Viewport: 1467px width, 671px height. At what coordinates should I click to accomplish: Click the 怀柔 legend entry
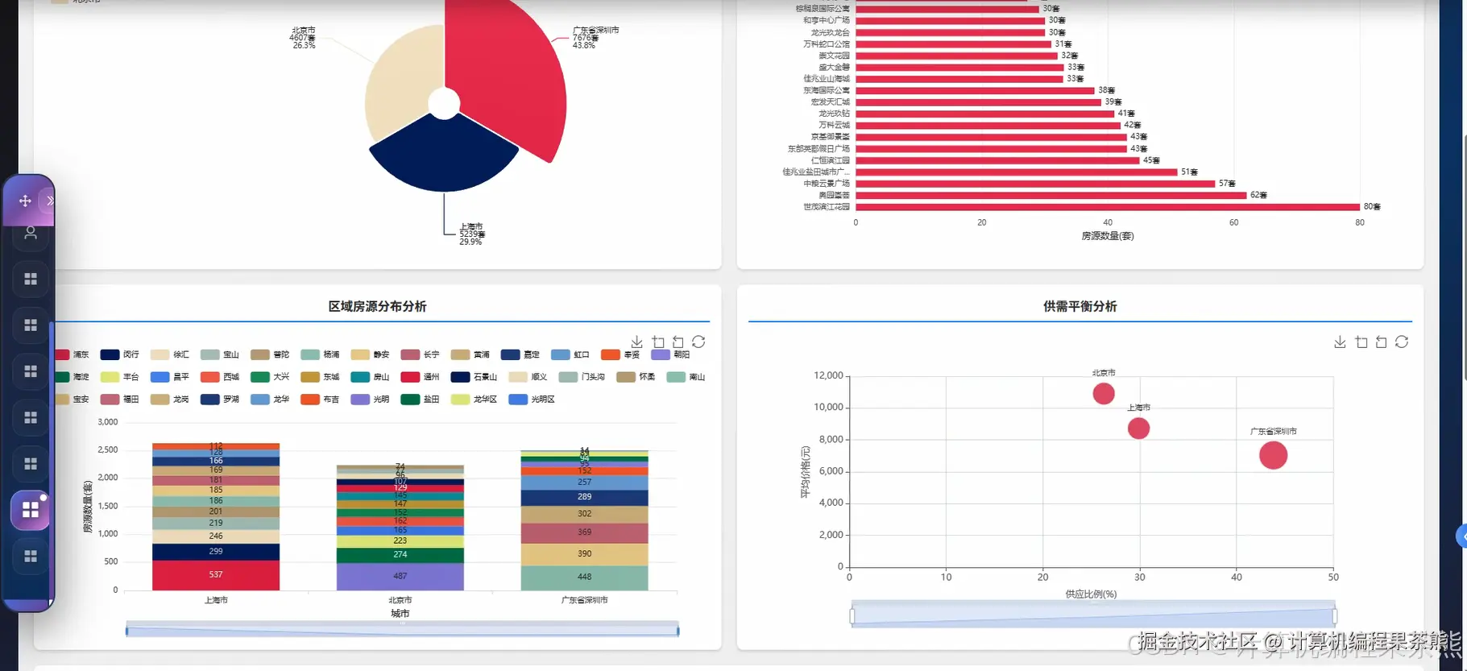click(x=636, y=377)
